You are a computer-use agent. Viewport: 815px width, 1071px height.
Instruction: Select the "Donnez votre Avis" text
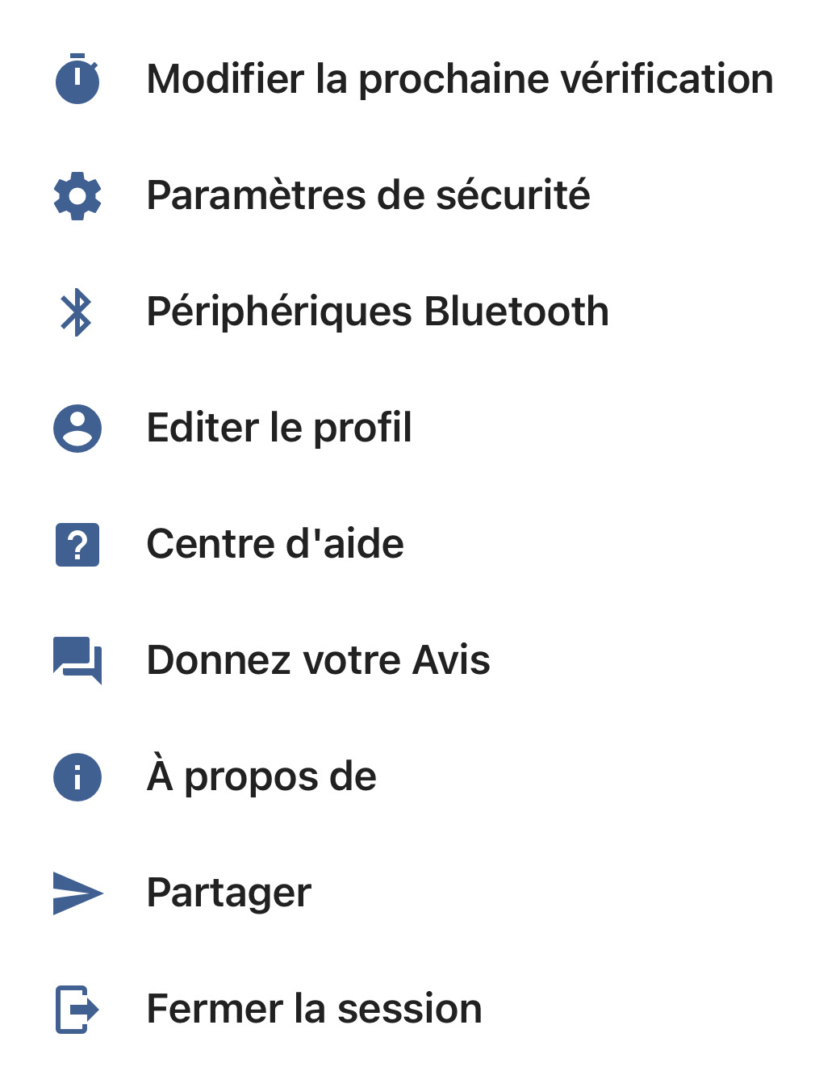tap(318, 660)
